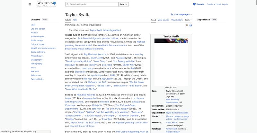257x133 pixels.
Task: Open the Tools dropdown menu
Action: [188, 20]
